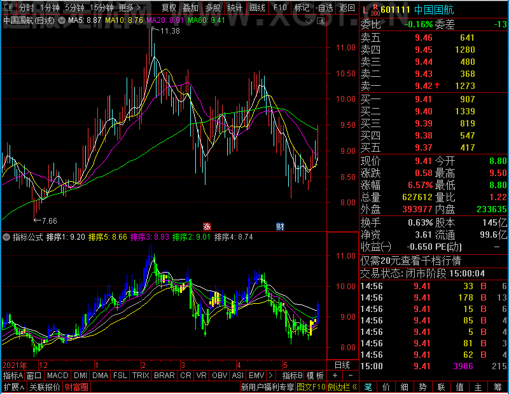Click the red 涨 marker on the chart
The width and height of the screenshot is (509, 394).
pyautogui.click(x=207, y=226)
